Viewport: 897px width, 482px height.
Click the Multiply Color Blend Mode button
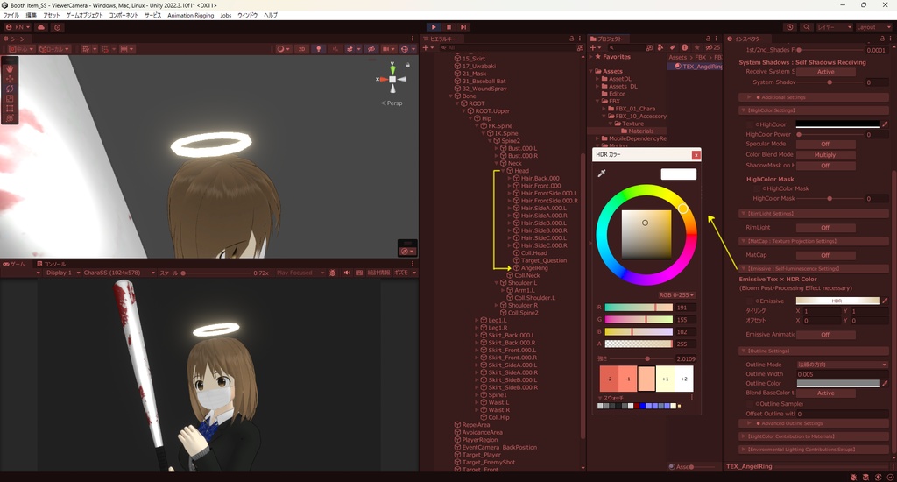click(825, 155)
